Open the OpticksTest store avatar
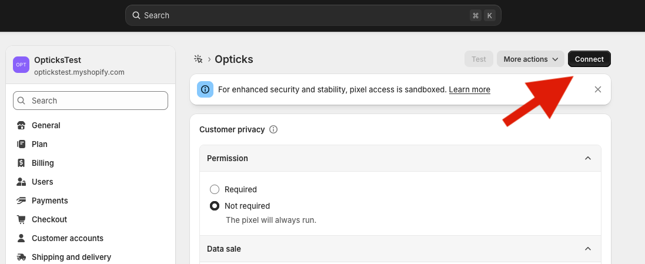Image resolution: width=645 pixels, height=264 pixels. tap(21, 65)
